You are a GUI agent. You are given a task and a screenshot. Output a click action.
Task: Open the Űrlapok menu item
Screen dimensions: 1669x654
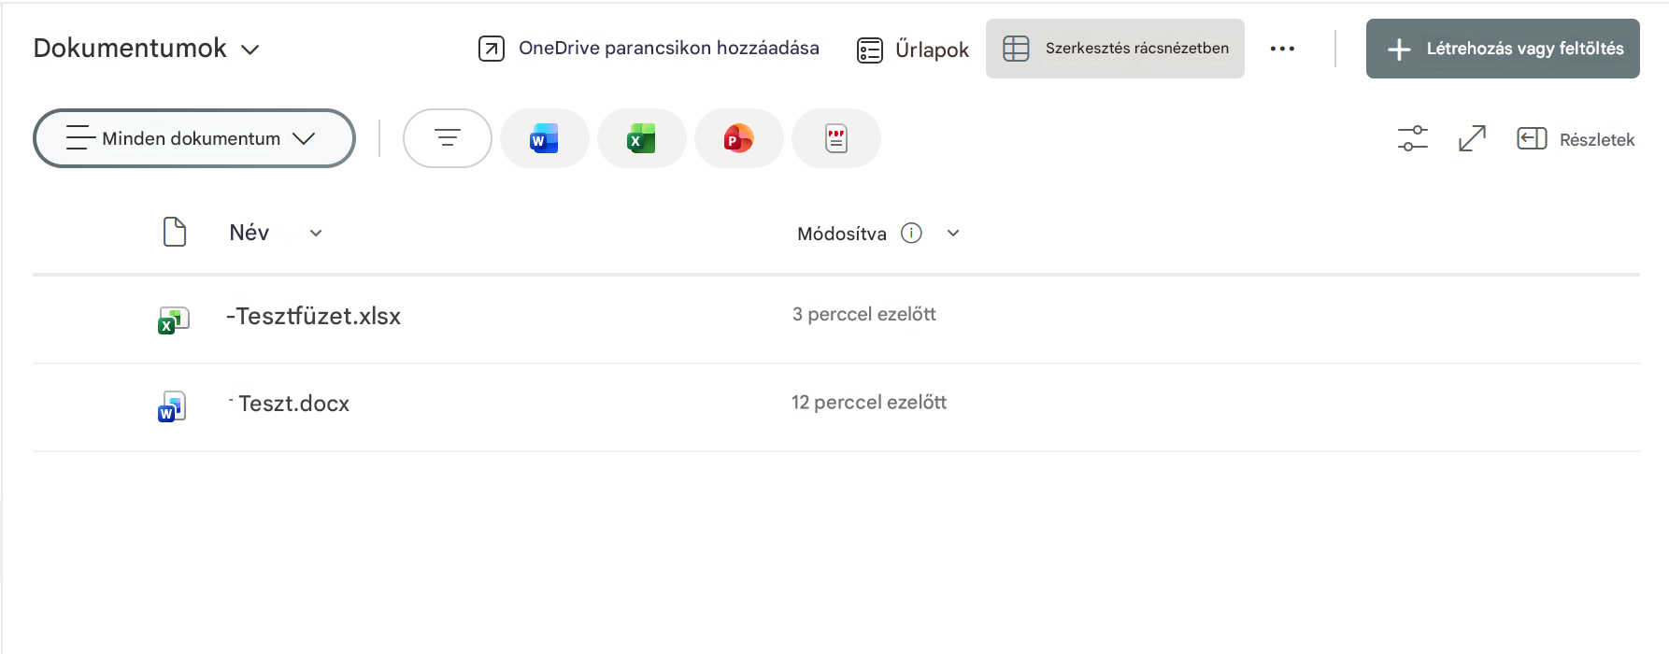913,50
